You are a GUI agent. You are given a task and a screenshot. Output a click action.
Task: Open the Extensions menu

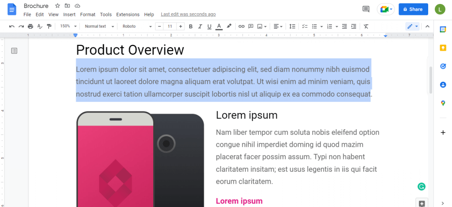tap(128, 15)
